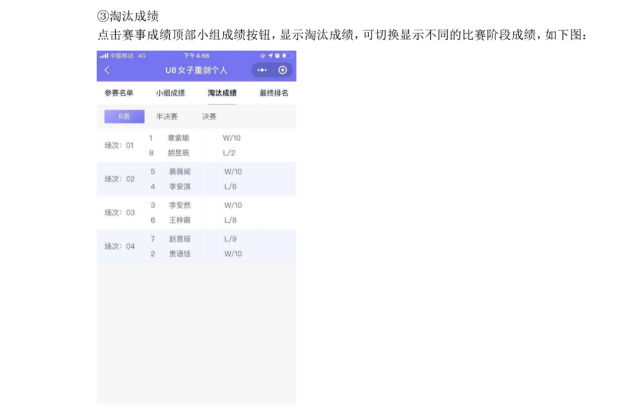Select the row label 场次: 02
This screenshot has height=410, width=628.
[x=120, y=179]
